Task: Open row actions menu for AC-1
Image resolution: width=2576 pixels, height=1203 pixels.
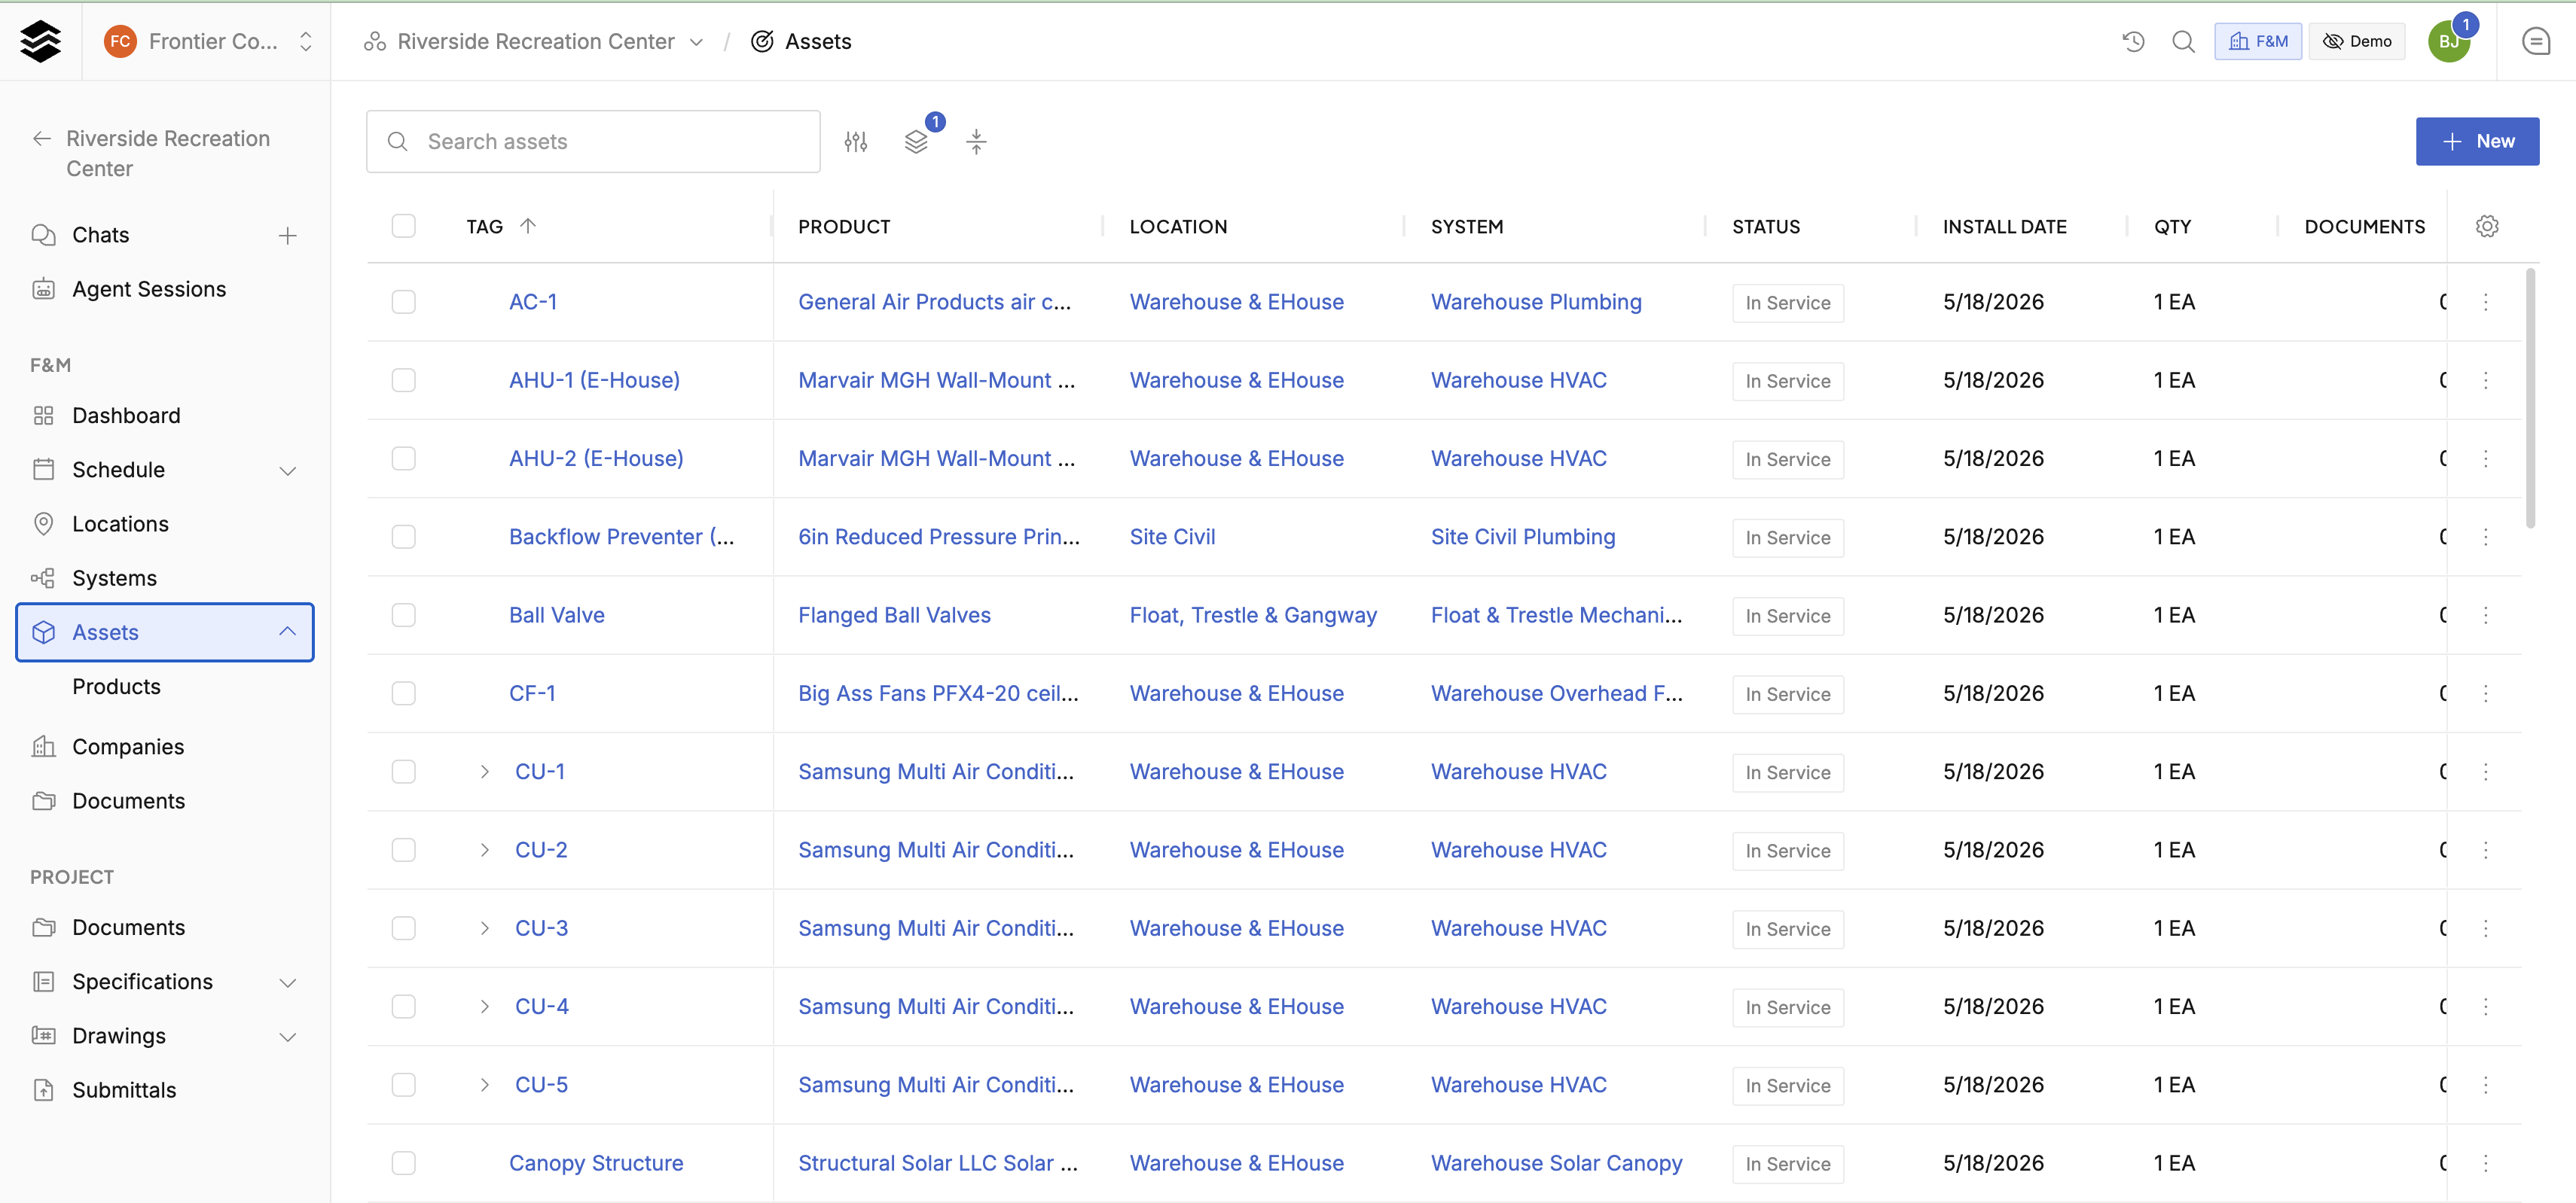Action: click(2485, 302)
